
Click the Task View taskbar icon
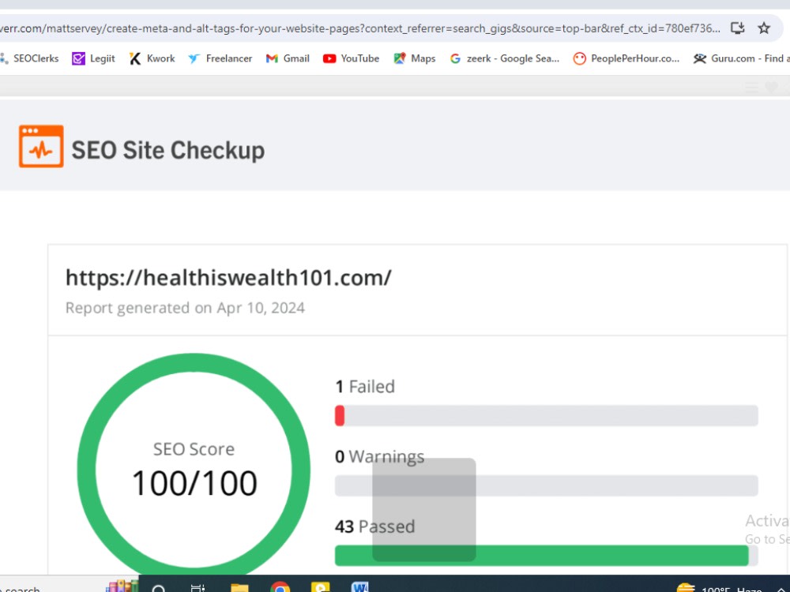click(198, 588)
